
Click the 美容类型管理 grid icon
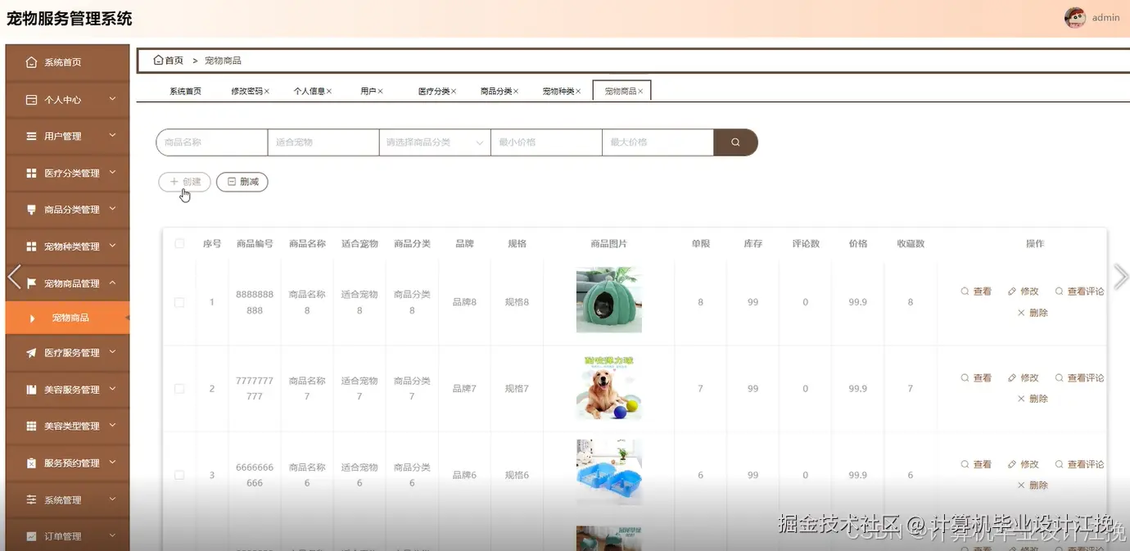click(31, 426)
